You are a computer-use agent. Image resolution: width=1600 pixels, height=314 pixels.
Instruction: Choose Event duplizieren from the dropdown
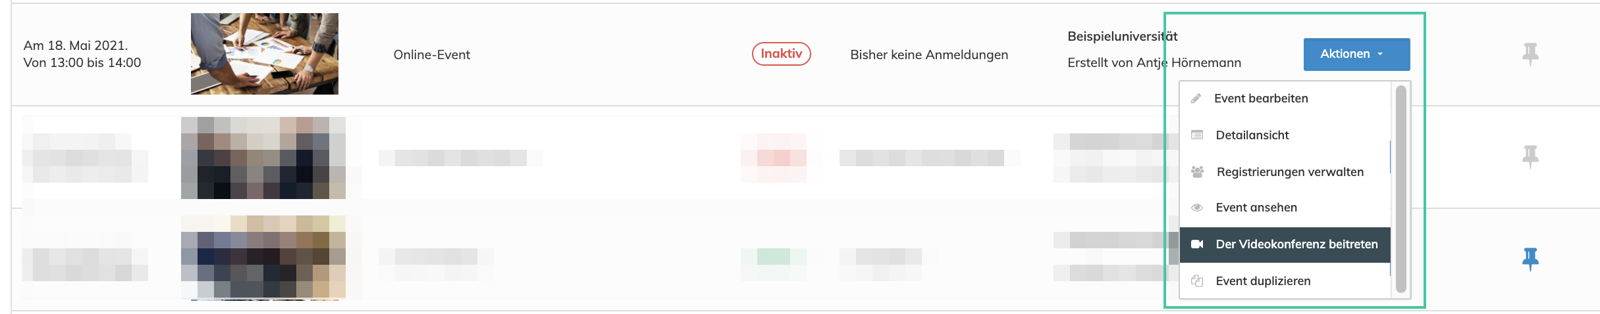(x=1263, y=281)
